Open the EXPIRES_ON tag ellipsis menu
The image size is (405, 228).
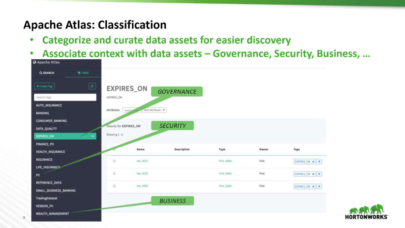tap(93, 136)
